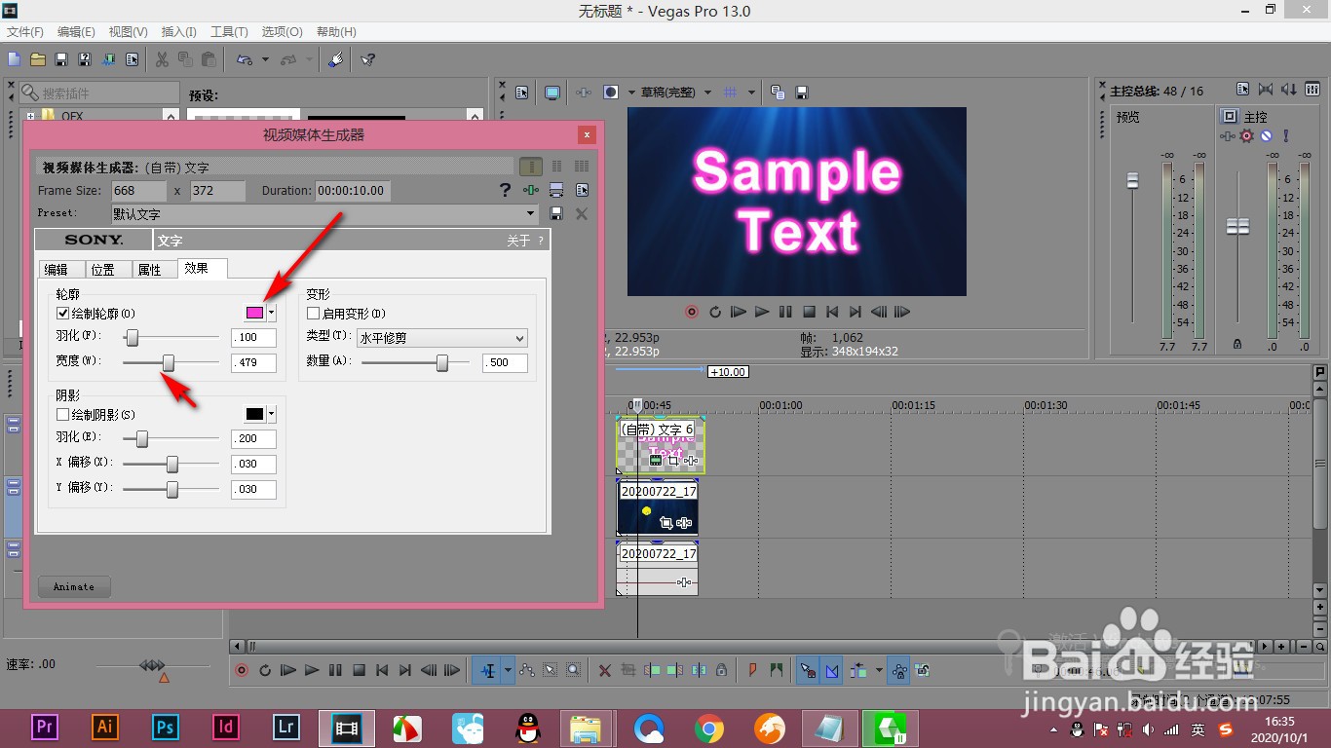Delete the preset with the X icon
Screen dimensions: 1331x748
(582, 213)
